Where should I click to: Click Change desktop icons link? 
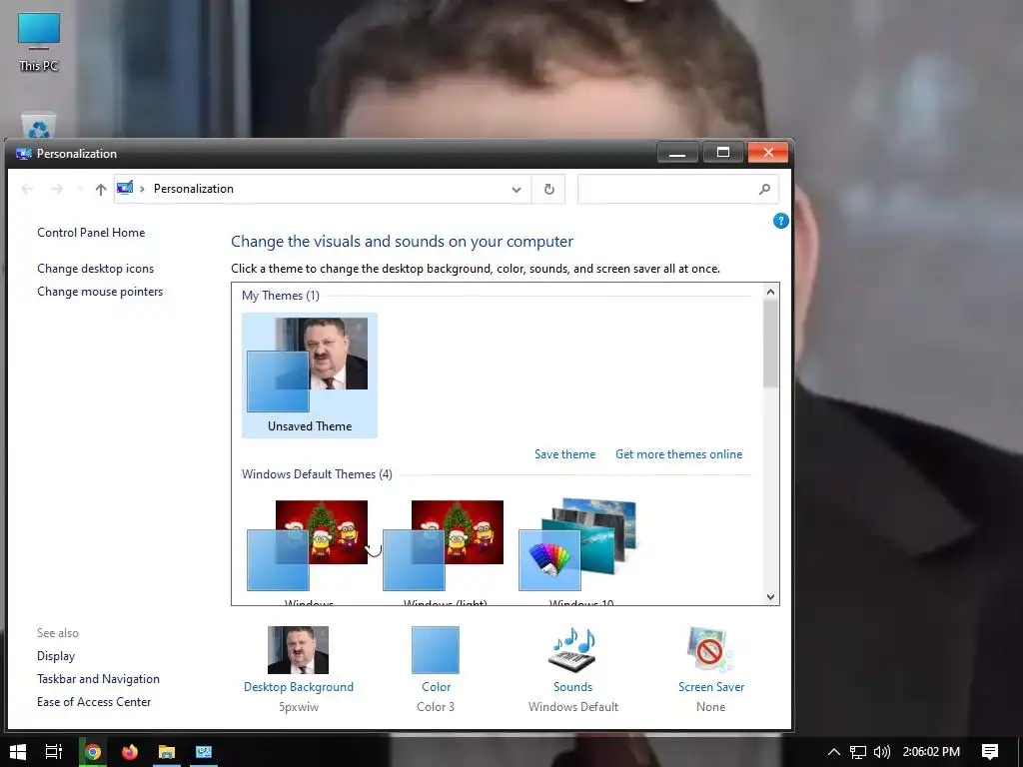[95, 269]
